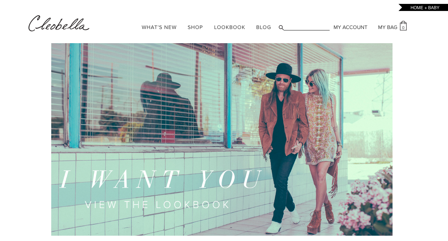The height and width of the screenshot is (241, 448).
Task: Open the Home + Baby banner
Action: pyautogui.click(x=423, y=7)
